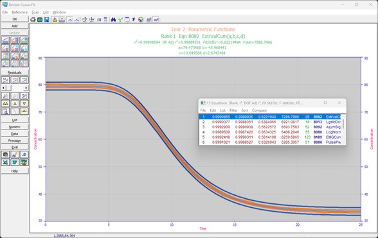Click the OK button
This screenshot has height=238, width=378.
[15, 19]
